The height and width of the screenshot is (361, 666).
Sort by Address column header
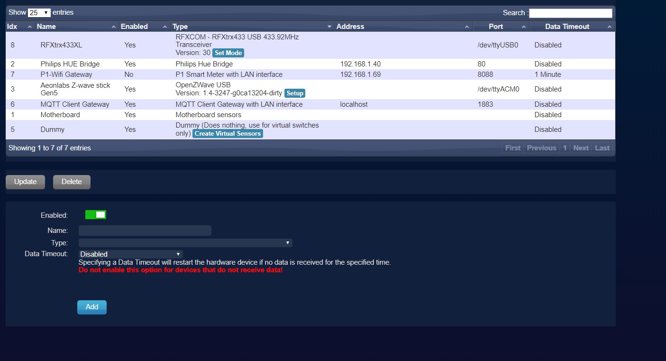(403, 27)
